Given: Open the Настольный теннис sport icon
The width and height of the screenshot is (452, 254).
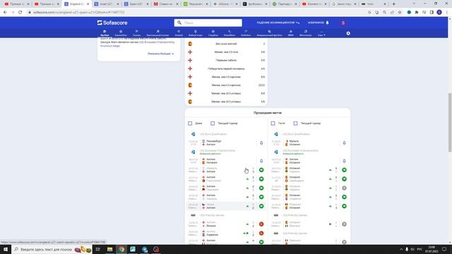Looking at the screenshot, I should (157, 33).
